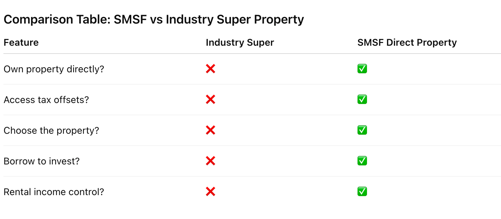Click the SMSF Direct Property column header
Image resolution: width=501 pixels, height=219 pixels.
407,43
